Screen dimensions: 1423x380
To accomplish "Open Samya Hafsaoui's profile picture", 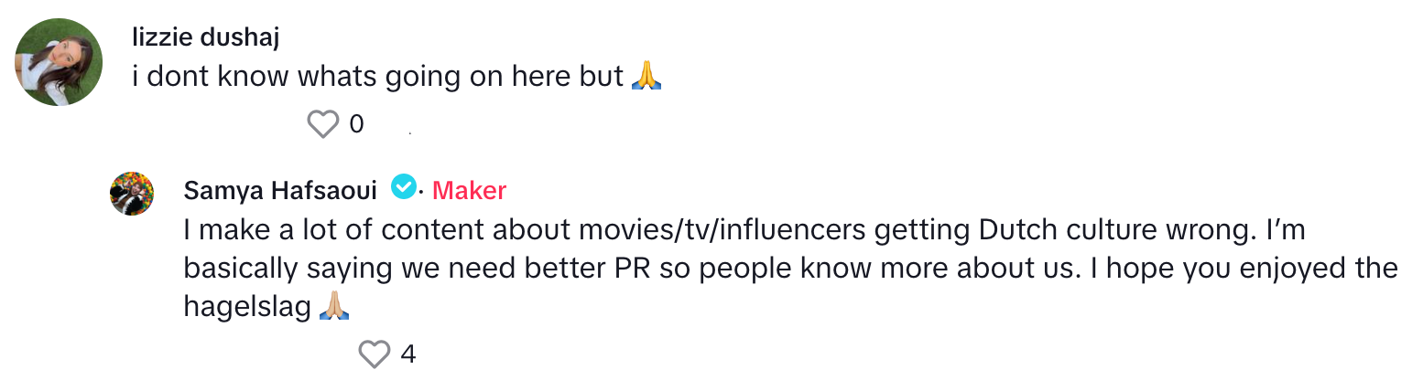I will 132,193.
